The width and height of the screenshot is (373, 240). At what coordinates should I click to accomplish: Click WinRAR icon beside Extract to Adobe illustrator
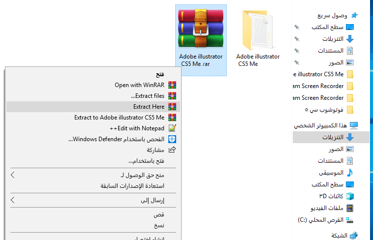172,118
